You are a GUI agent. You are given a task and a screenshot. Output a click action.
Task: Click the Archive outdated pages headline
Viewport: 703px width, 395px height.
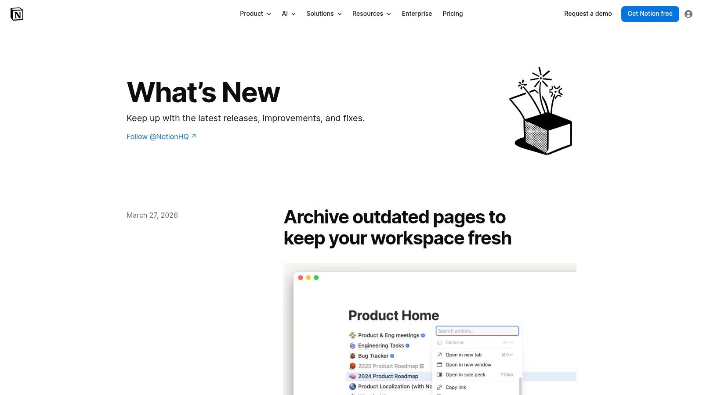397,228
